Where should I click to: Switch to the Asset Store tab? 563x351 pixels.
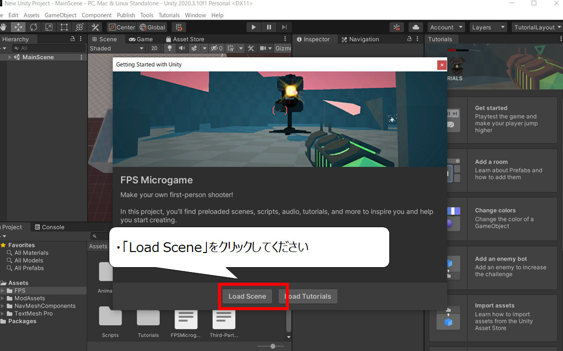185,39
